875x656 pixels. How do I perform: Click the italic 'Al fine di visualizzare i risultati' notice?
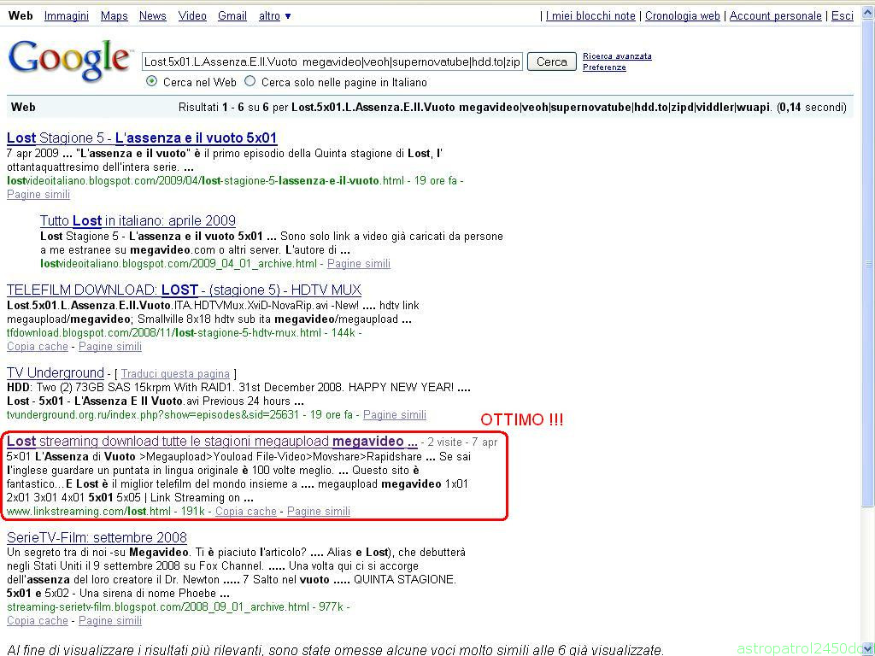335,650
